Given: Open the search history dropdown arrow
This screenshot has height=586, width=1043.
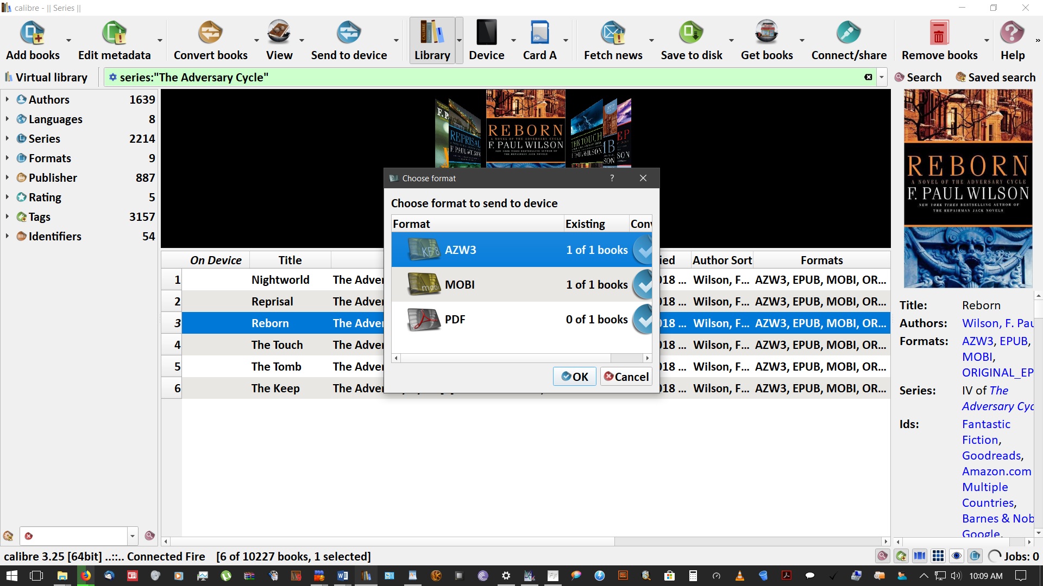Looking at the screenshot, I should tap(882, 78).
